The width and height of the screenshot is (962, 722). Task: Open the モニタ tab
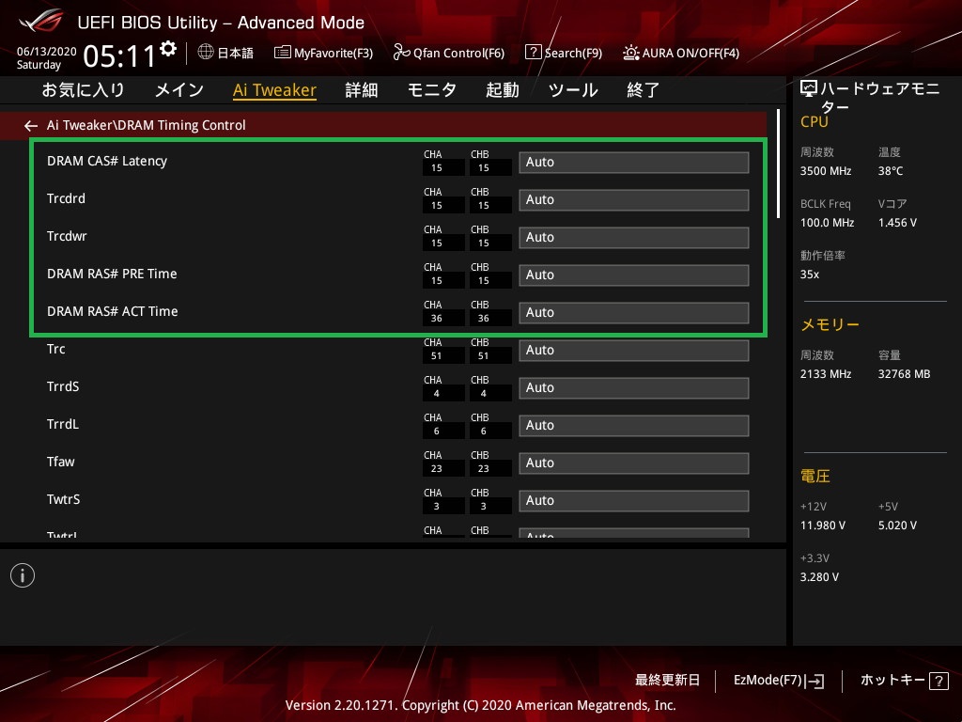432,90
